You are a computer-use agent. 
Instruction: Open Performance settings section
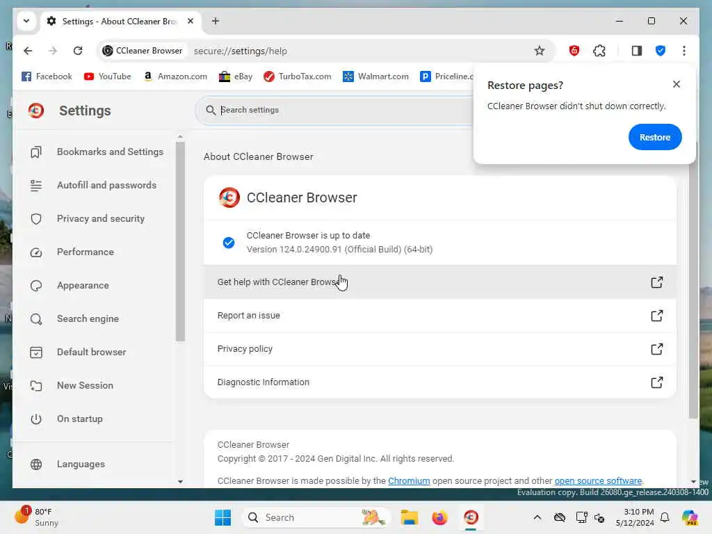pos(95,252)
